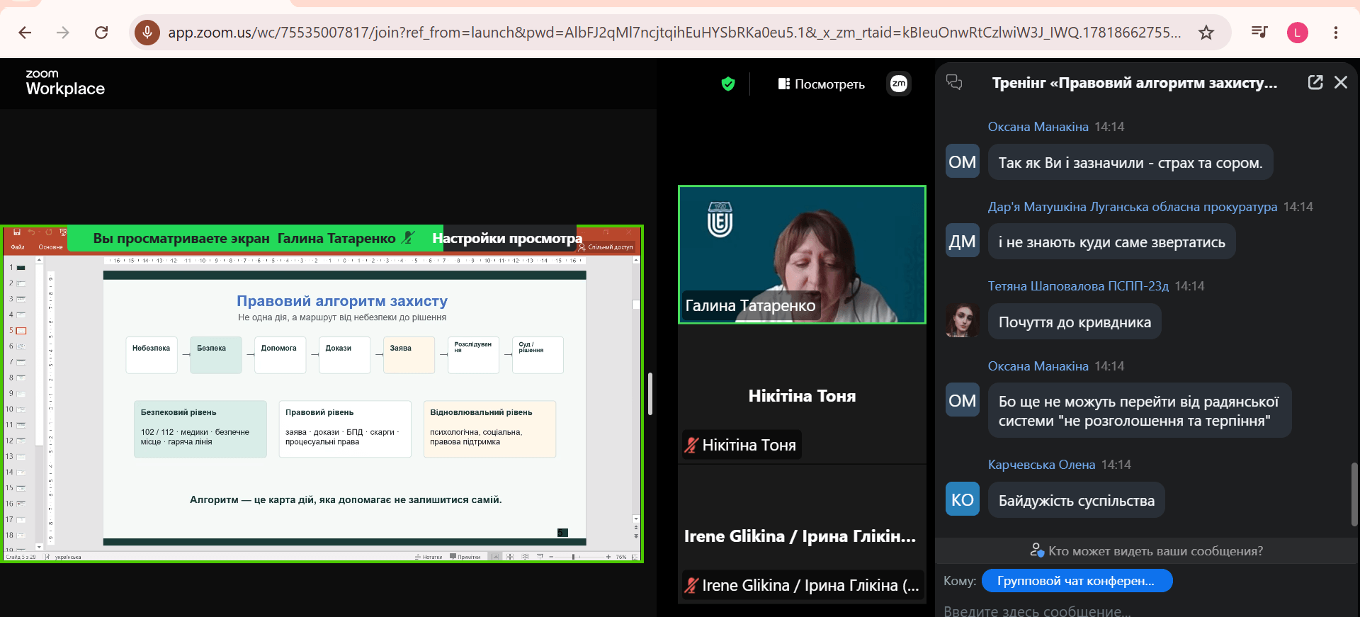This screenshot has height=617, width=1360.
Task: Go back with the browser back arrow
Action: click(x=25, y=33)
